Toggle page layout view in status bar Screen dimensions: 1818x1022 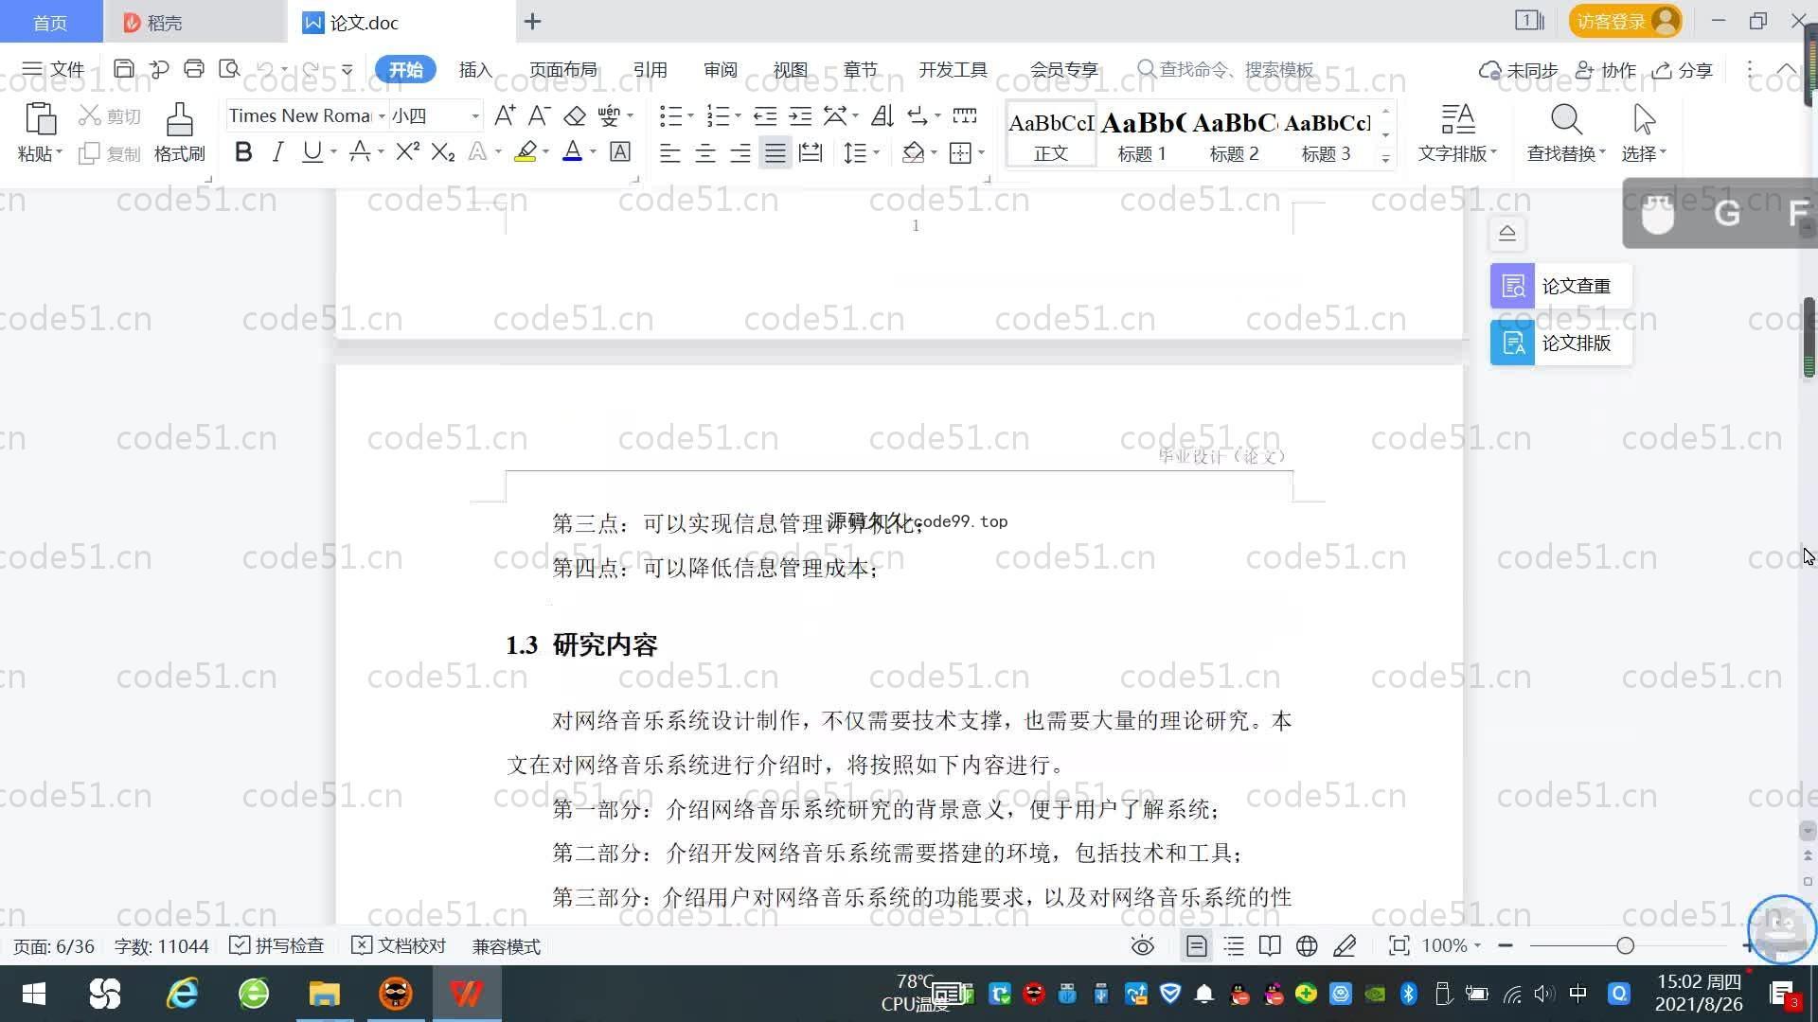click(x=1197, y=946)
